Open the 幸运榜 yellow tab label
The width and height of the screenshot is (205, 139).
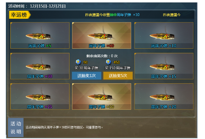click(20, 15)
